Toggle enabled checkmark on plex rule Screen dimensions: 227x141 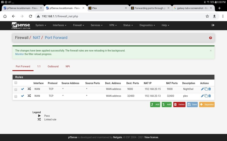click(x=22, y=96)
